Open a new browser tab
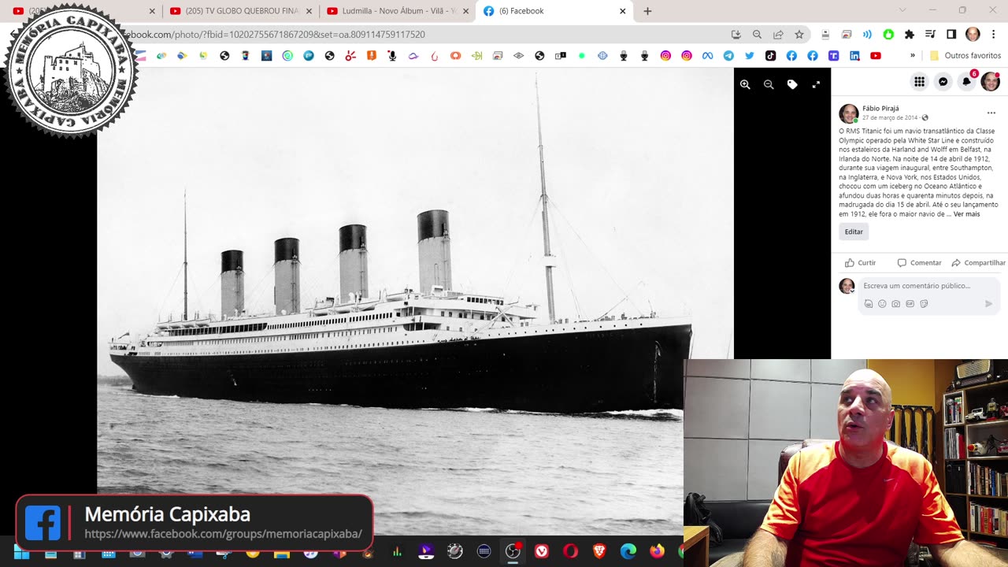This screenshot has height=567, width=1008. pyautogui.click(x=647, y=11)
